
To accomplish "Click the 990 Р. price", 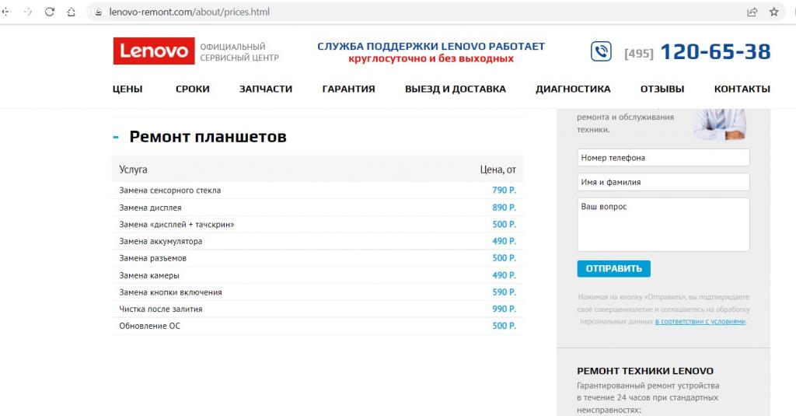I will (504, 309).
